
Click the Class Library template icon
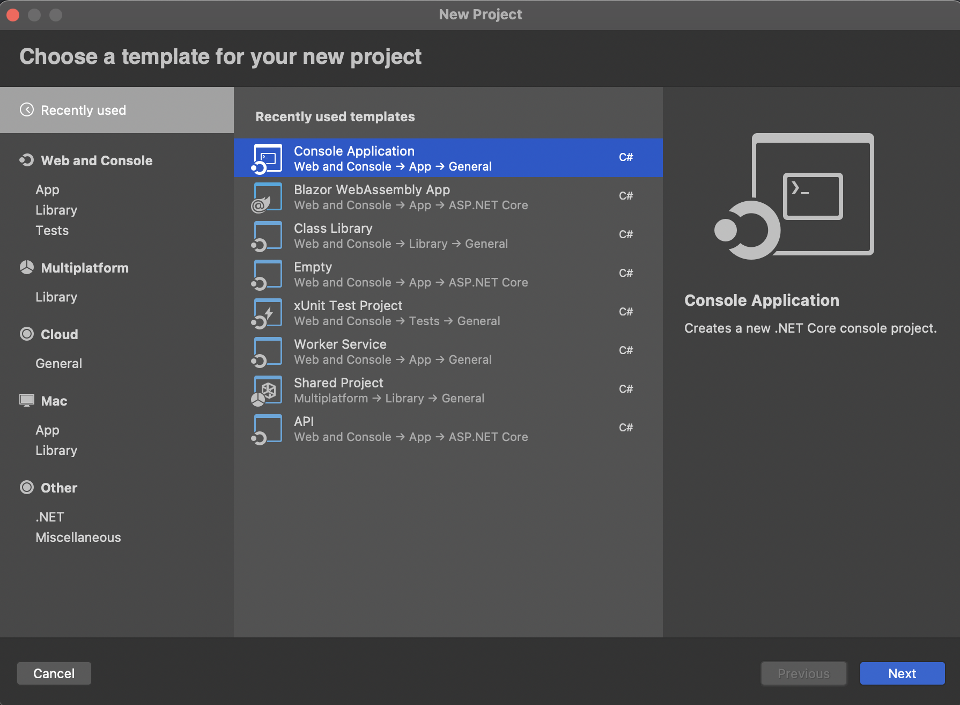coord(267,235)
